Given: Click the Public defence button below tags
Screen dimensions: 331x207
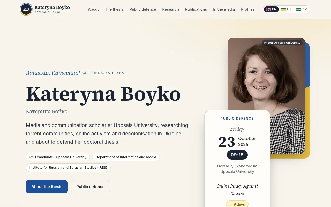Looking at the screenshot, I should pyautogui.click(x=91, y=187).
